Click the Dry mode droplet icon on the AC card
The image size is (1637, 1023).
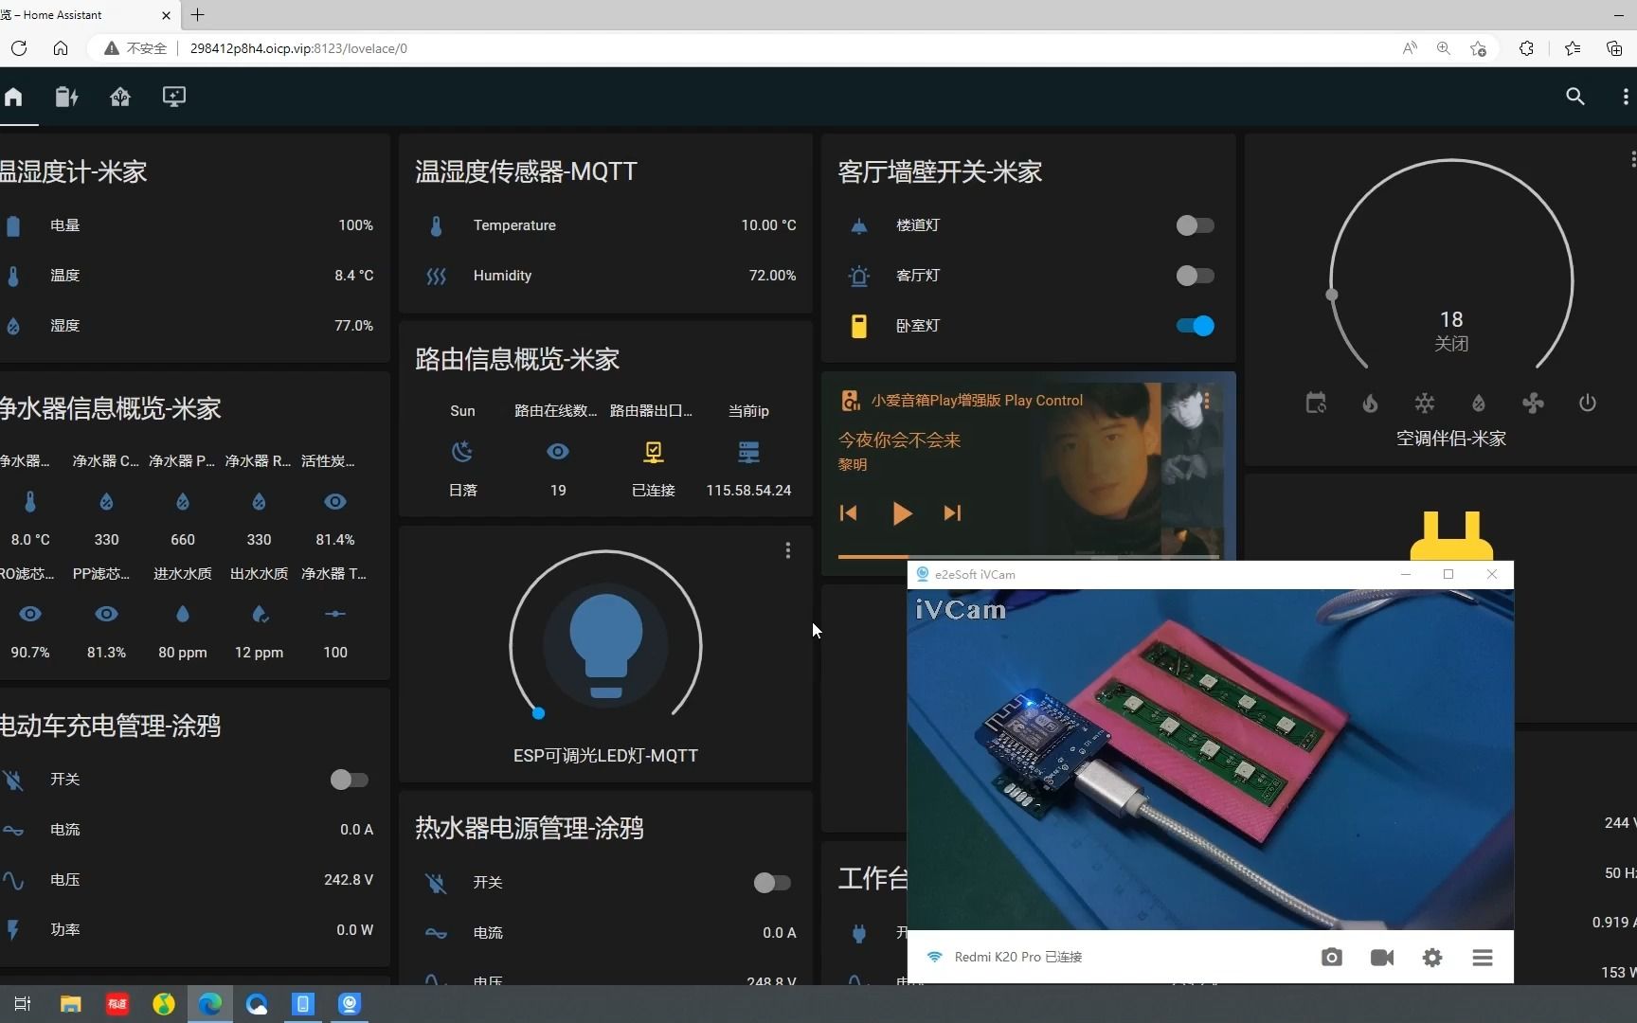pyautogui.click(x=1479, y=403)
